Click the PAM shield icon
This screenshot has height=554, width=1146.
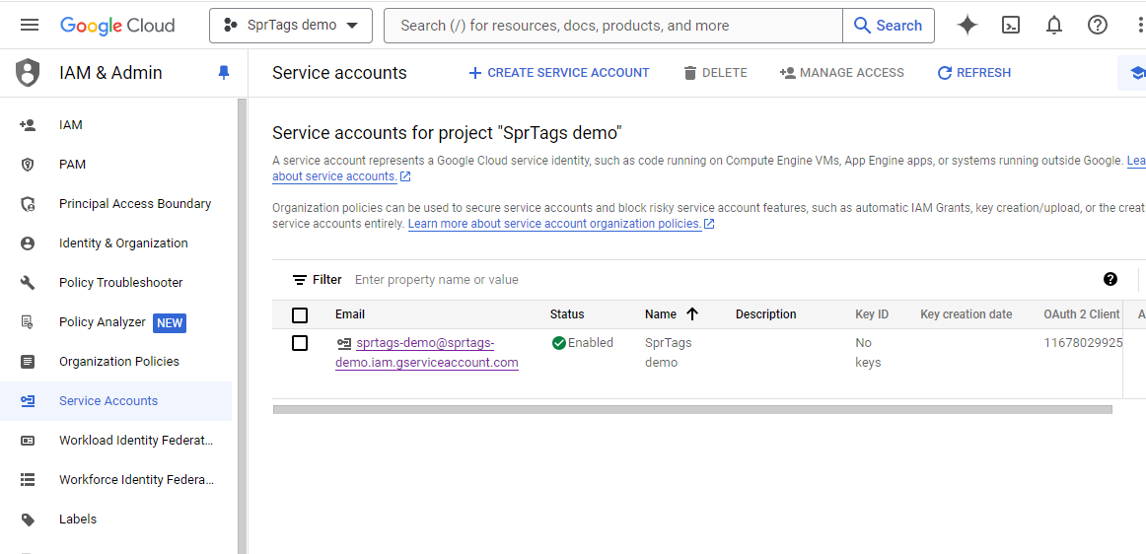28,165
